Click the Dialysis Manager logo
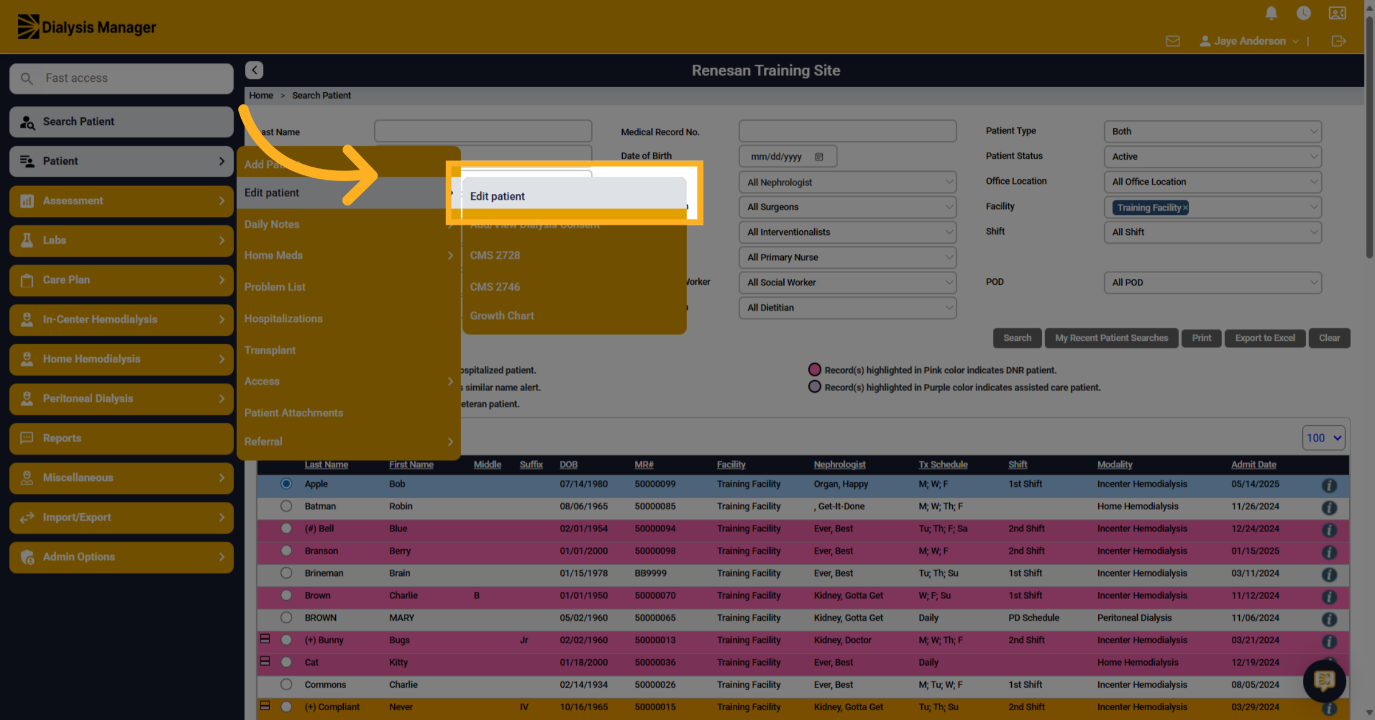This screenshot has width=1375, height=720. coord(87,27)
